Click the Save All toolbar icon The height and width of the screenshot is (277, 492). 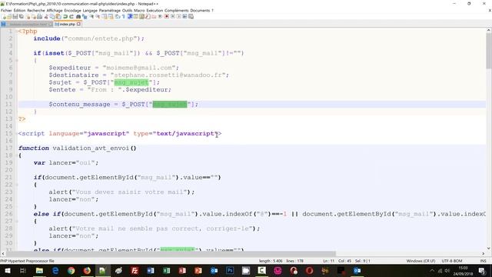point(21,16)
